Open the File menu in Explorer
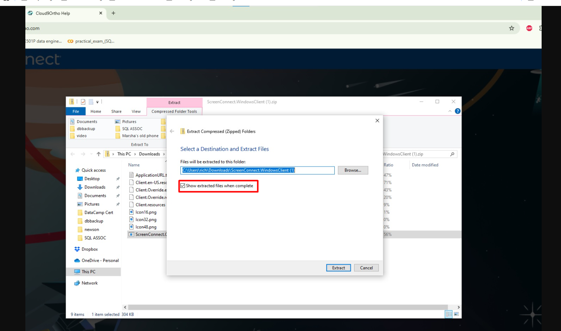Viewport: 561px width, 331px height. coord(76,111)
